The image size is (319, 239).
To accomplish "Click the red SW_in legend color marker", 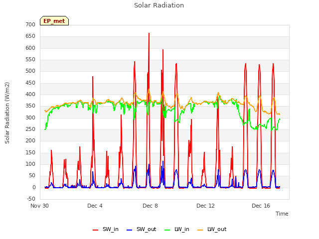I will [95, 230].
